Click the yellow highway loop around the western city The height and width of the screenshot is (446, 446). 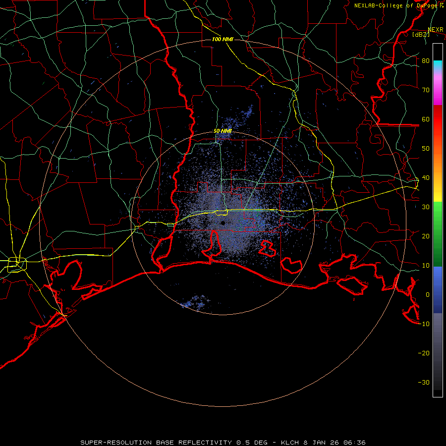pyautogui.click(x=17, y=265)
